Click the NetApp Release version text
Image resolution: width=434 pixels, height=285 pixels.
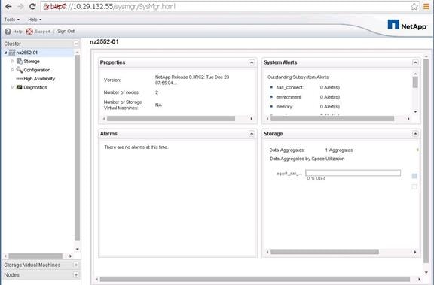[192, 80]
